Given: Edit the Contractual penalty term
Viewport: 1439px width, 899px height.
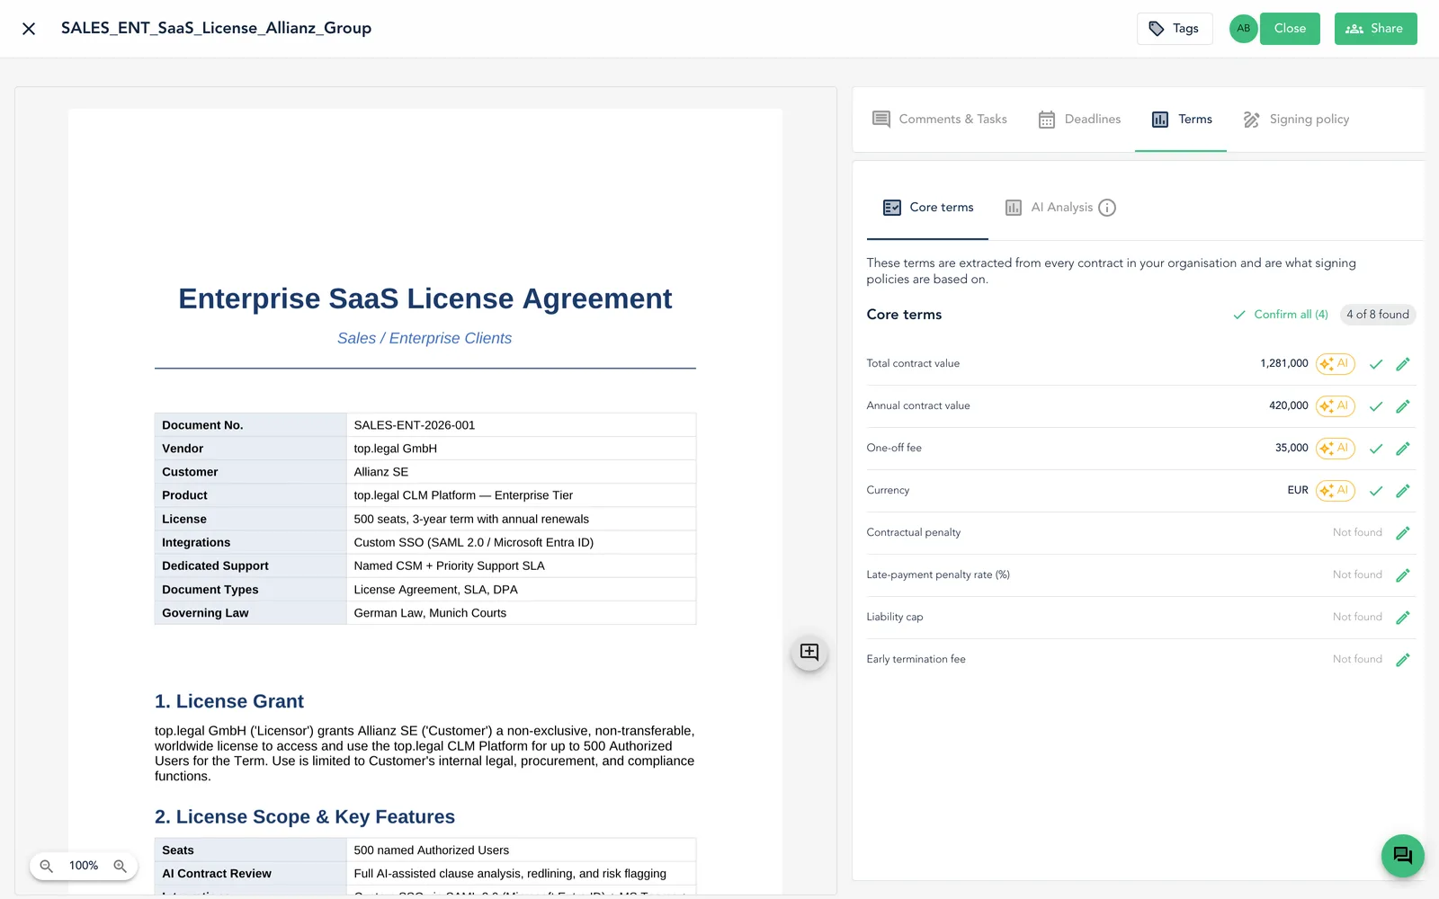Looking at the screenshot, I should click(x=1403, y=533).
